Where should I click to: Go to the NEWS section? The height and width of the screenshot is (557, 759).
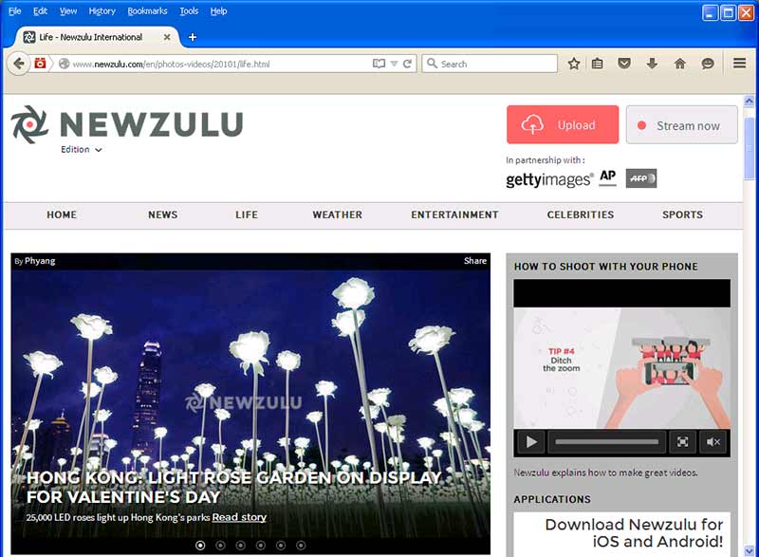click(162, 214)
